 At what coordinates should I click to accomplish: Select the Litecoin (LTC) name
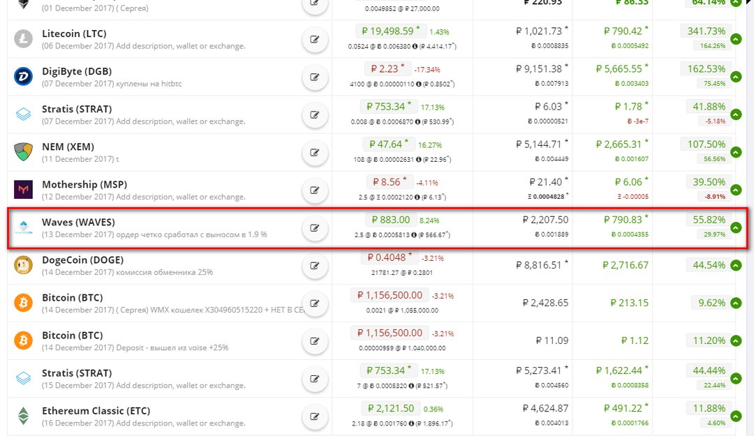click(x=74, y=33)
